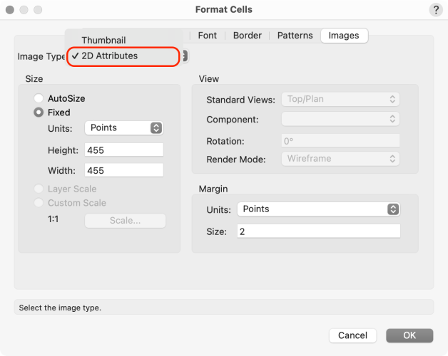Confirm with the OK button
The height and width of the screenshot is (356, 448).
409,335
